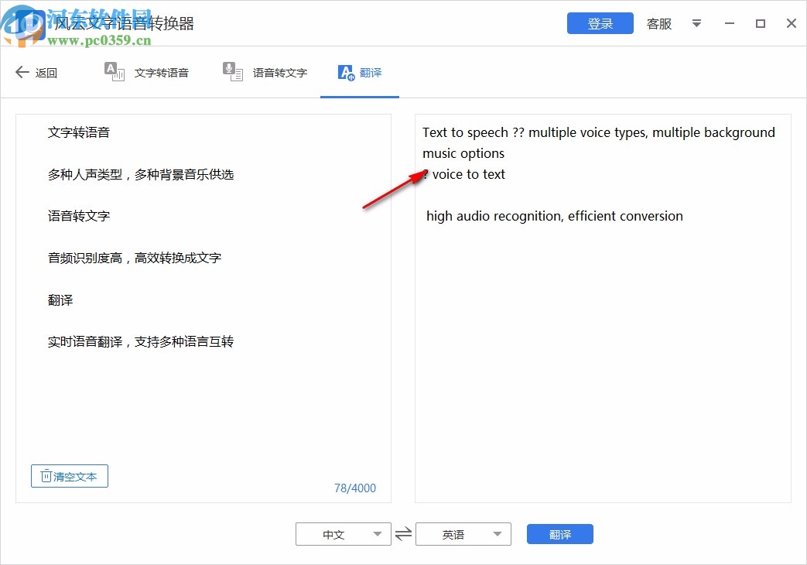Viewport: 807px width, 565px height.
Task: Click the 清空文本 clear text button
Action: tap(69, 476)
